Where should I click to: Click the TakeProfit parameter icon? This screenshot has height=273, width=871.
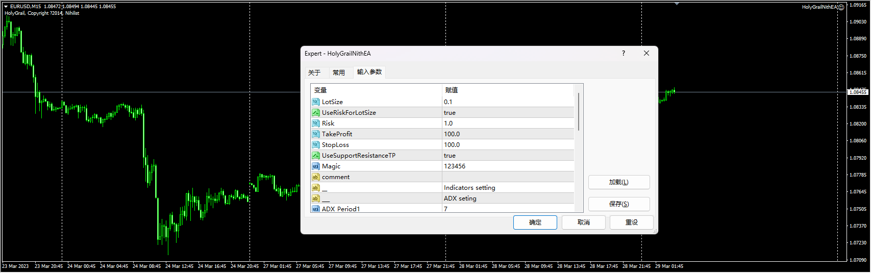(x=315, y=134)
